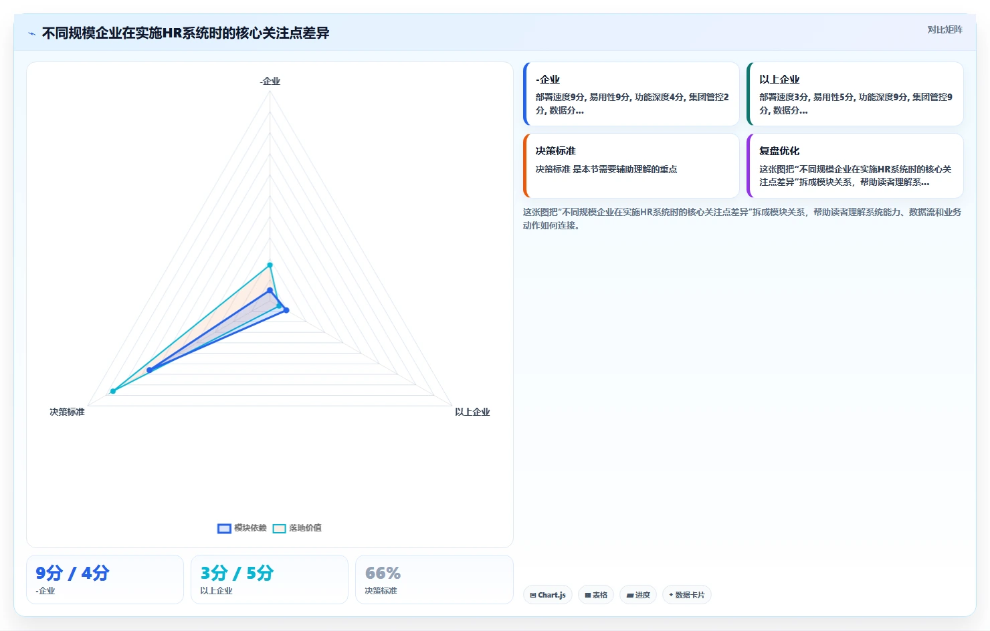Click the page title 不同规模企业在实施HR系统时的核心关注点差异
The width and height of the screenshot is (990, 631).
(x=185, y=33)
